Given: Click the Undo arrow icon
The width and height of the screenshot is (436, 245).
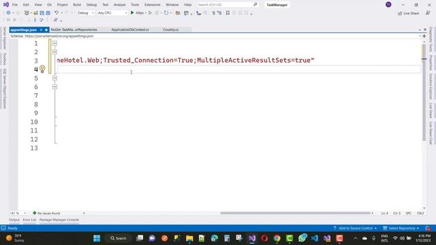Looking at the screenshot, I should click(x=57, y=13).
